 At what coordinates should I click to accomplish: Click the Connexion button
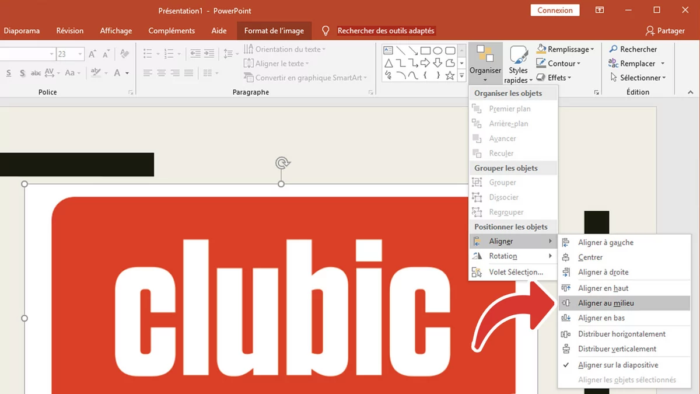pos(555,10)
